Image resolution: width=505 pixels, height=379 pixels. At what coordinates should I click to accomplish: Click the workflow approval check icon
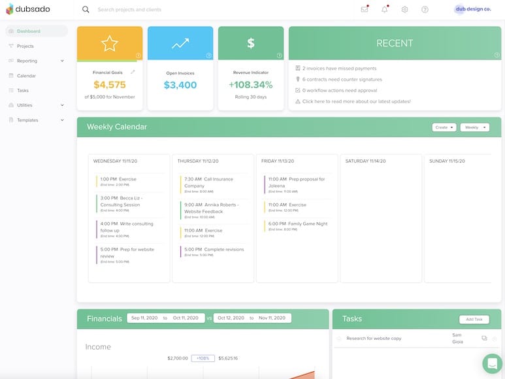pyautogui.click(x=298, y=90)
